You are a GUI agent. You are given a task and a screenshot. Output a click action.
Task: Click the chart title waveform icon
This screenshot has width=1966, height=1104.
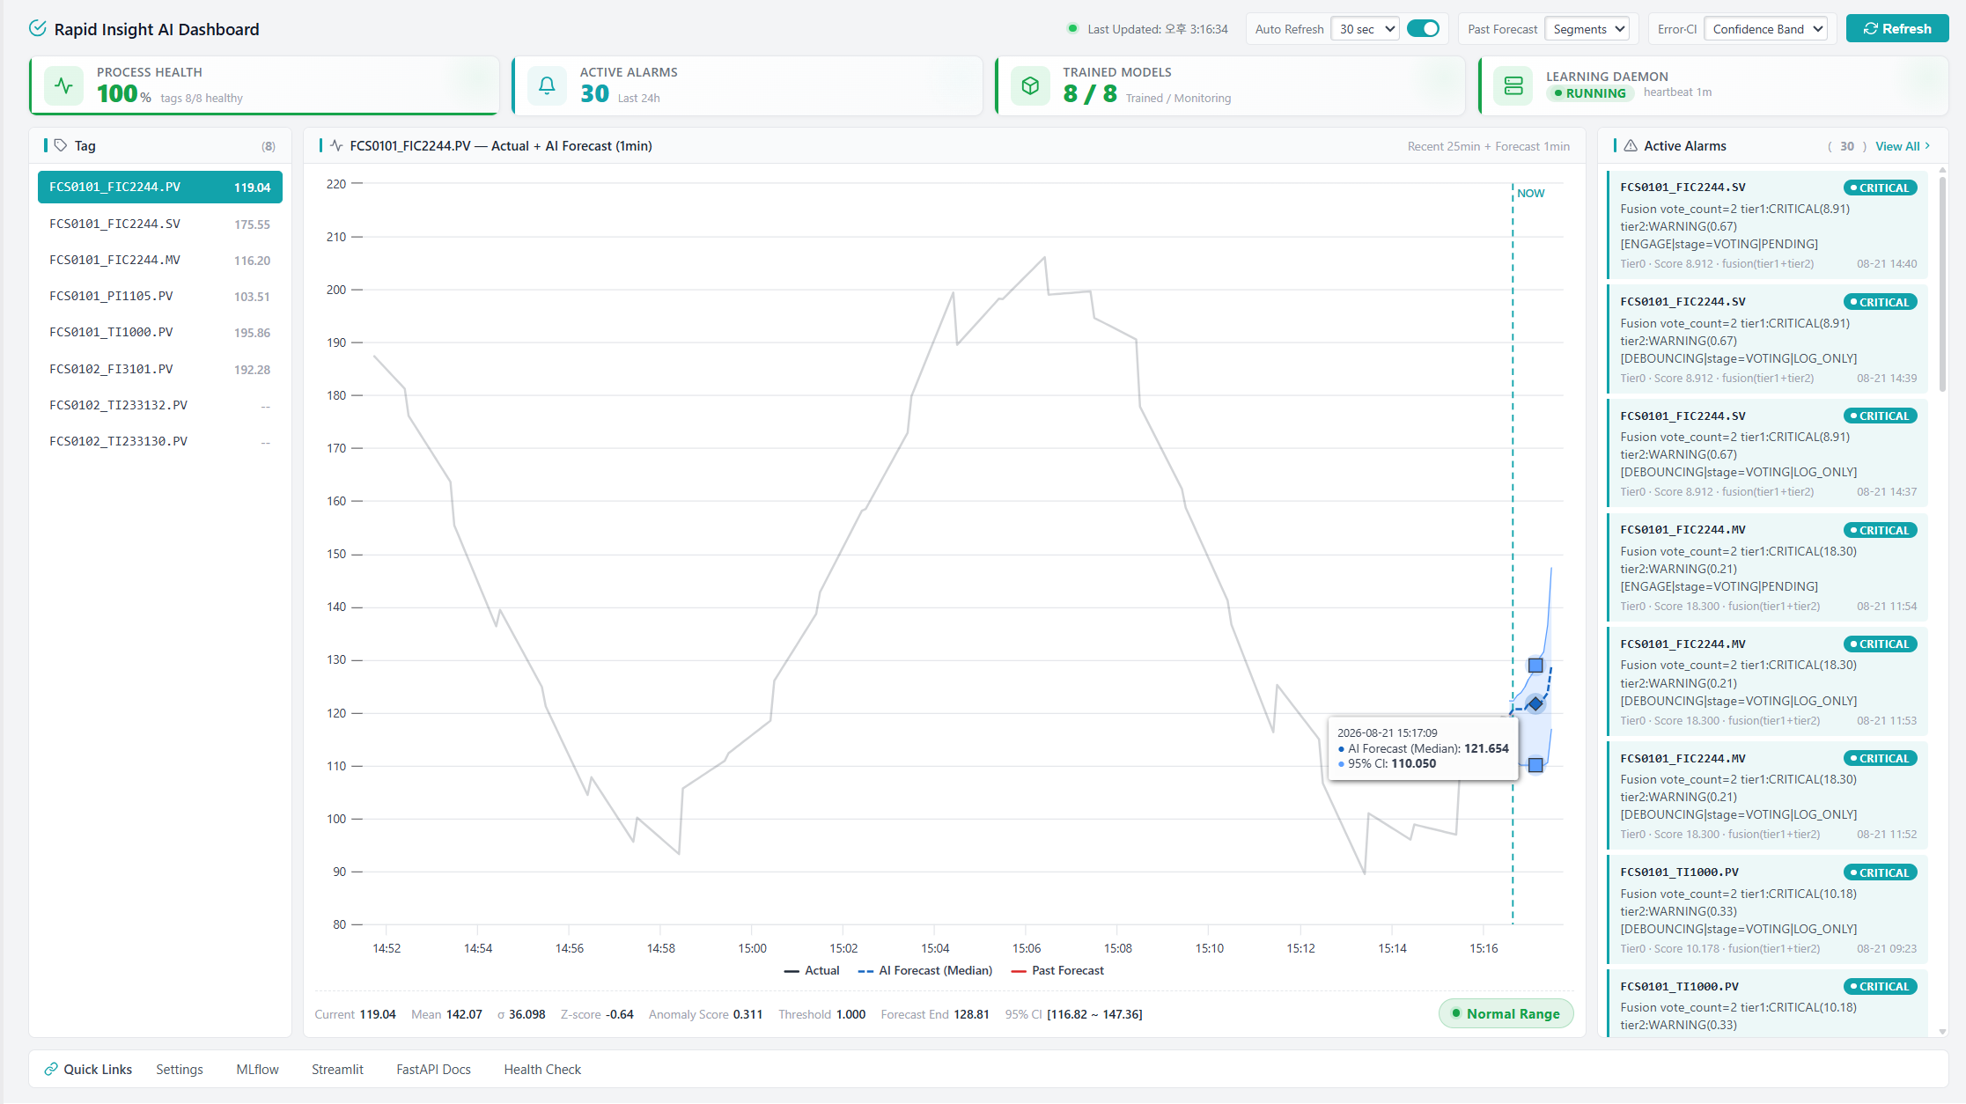tap(336, 145)
